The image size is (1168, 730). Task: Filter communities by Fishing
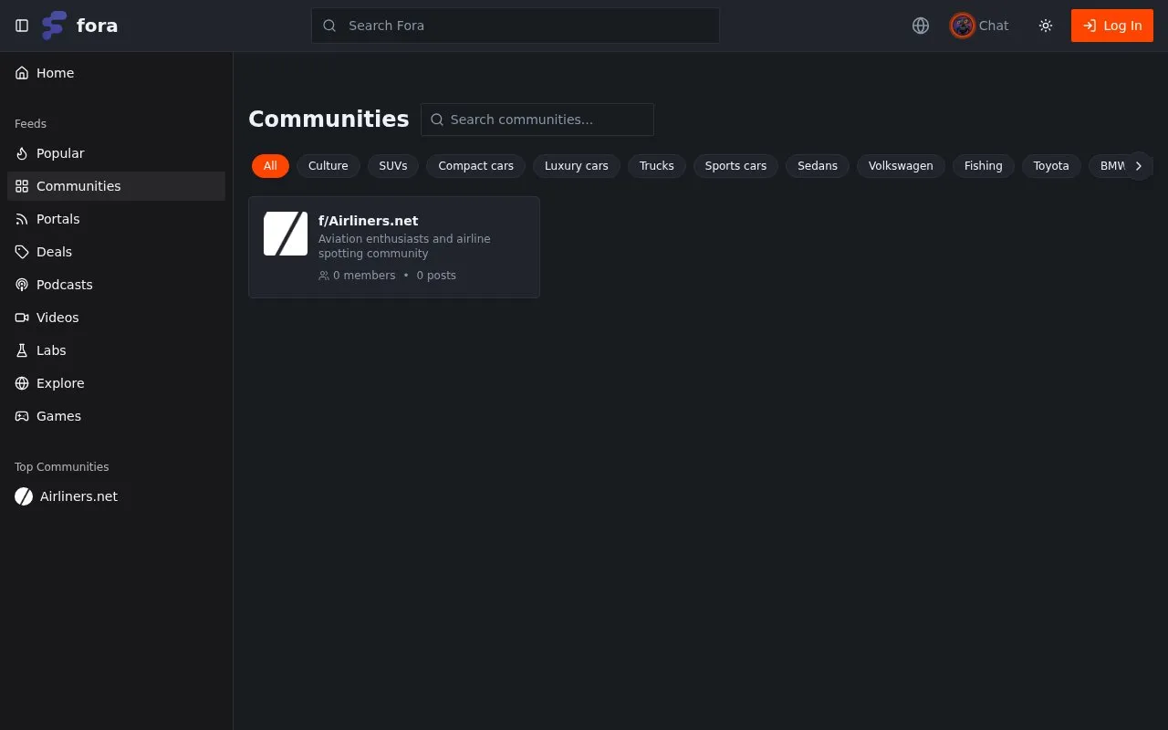(984, 166)
